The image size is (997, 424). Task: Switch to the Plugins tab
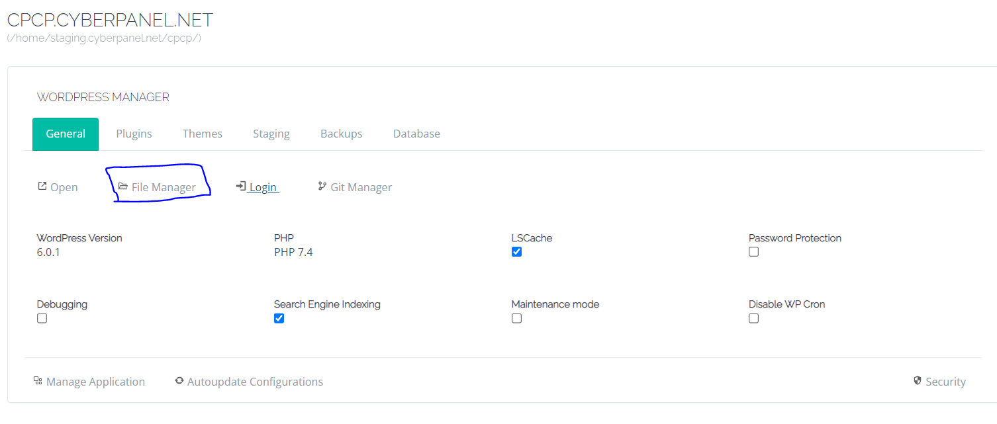point(134,134)
